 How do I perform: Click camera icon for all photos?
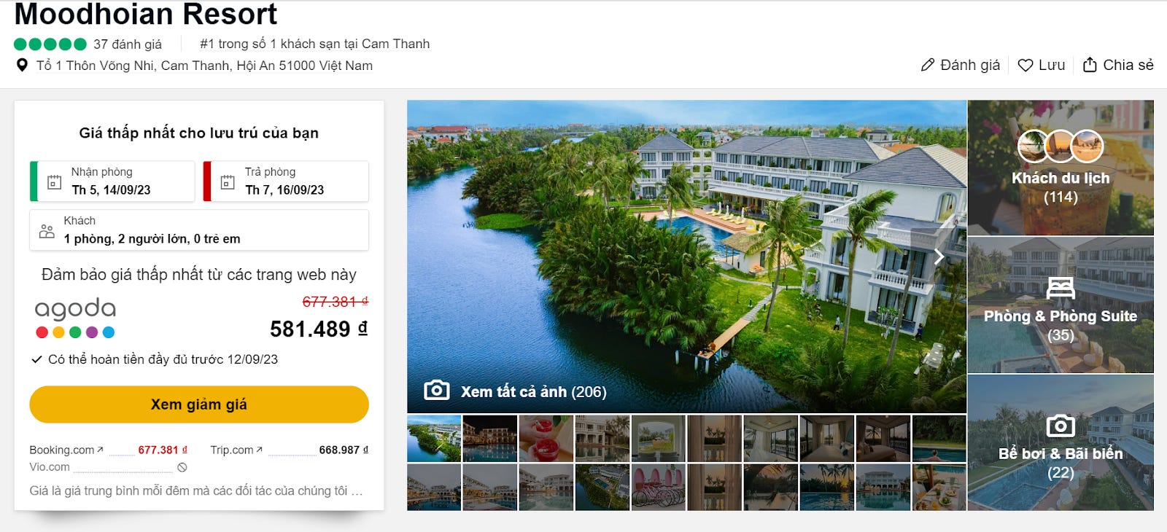pos(436,390)
